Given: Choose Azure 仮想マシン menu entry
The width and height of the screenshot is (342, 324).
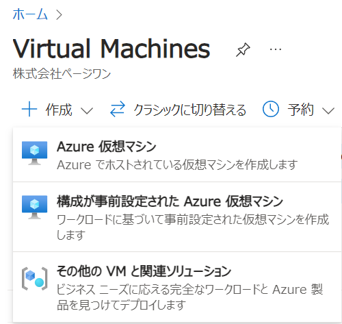Looking at the screenshot, I should [177, 155].
